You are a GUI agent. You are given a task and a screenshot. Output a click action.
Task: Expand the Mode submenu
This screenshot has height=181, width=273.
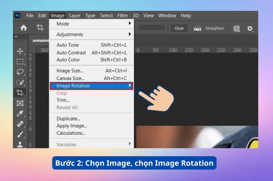click(91, 24)
